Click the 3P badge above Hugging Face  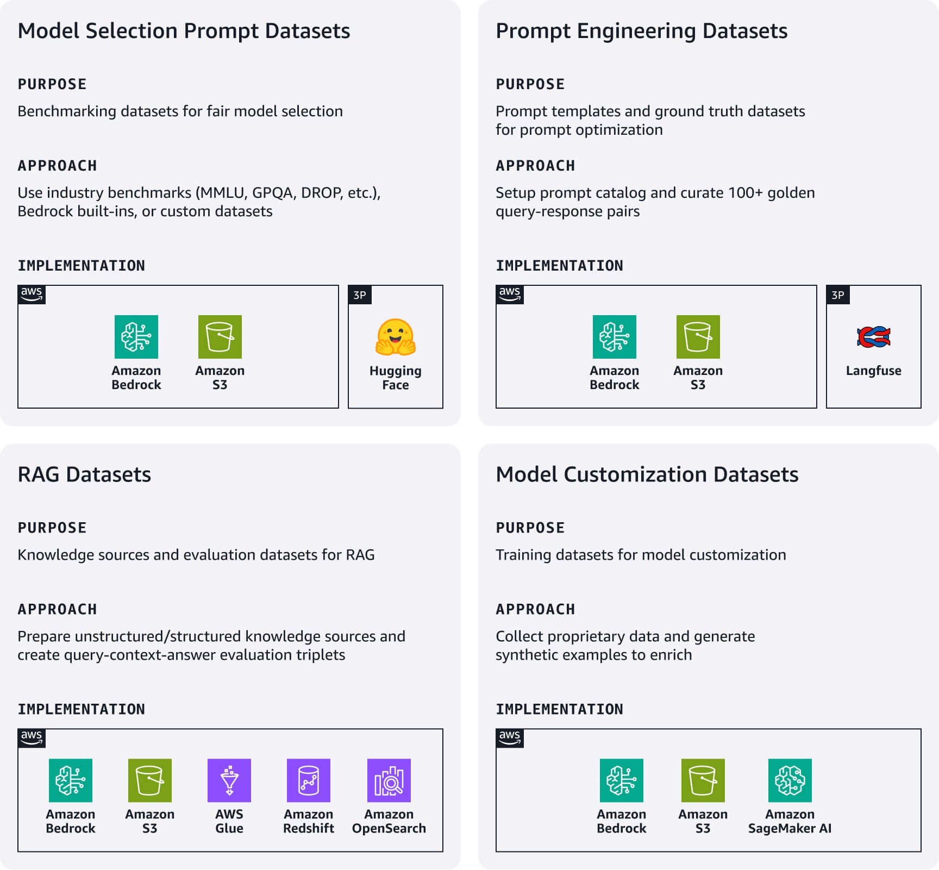point(360,295)
